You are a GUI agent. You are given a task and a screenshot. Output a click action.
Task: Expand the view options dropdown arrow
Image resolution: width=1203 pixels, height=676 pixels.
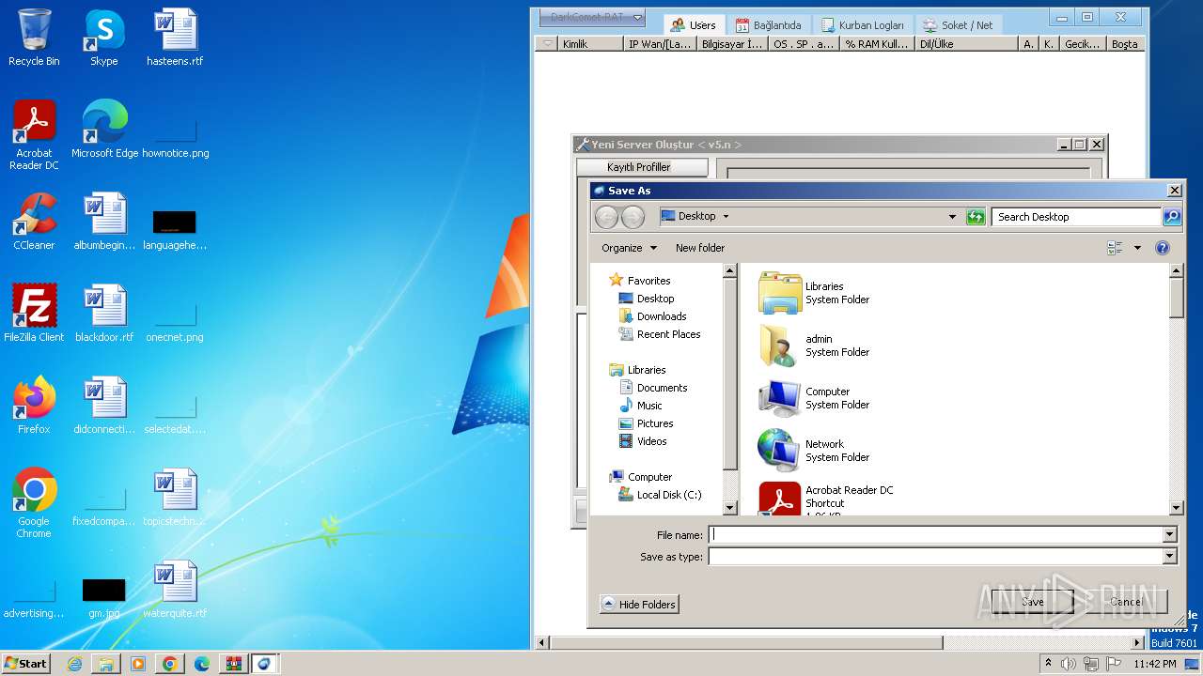click(1137, 248)
